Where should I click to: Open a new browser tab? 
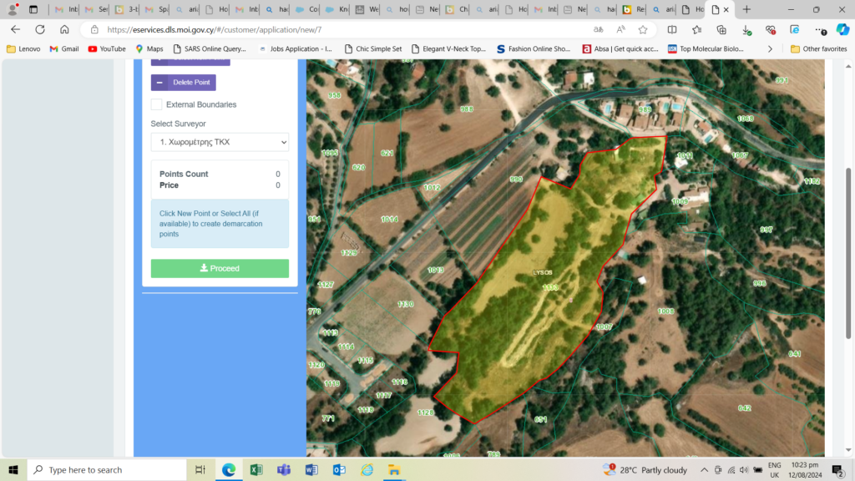click(746, 9)
